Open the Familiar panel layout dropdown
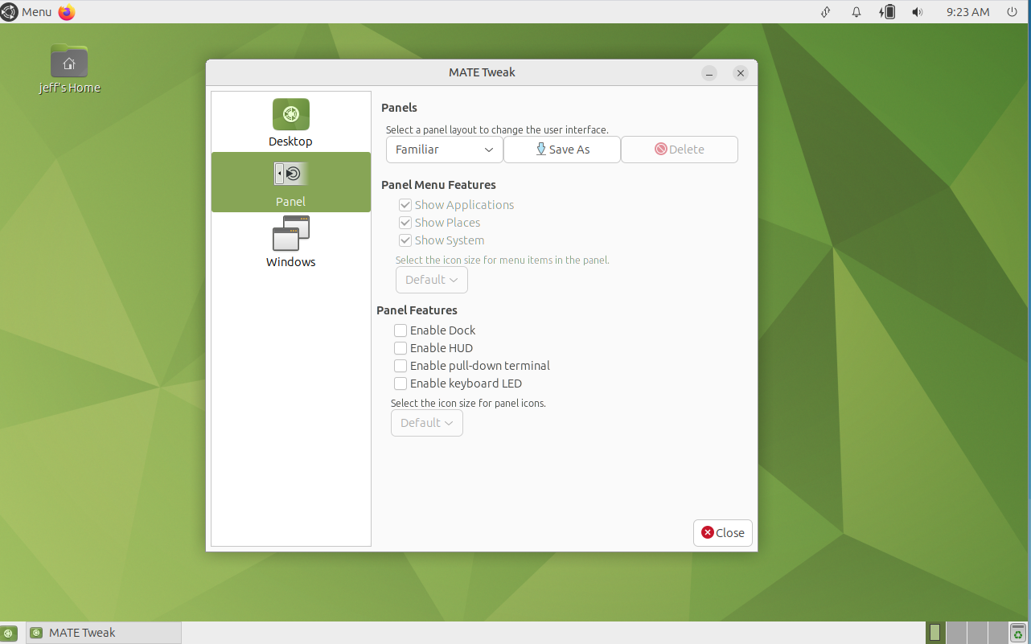 (445, 150)
